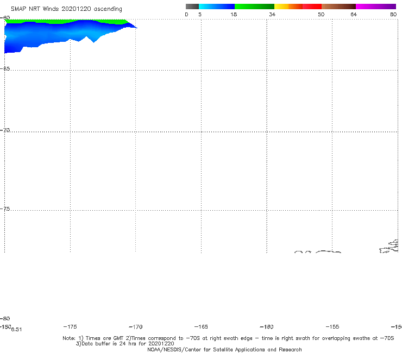
Task: Click the color bar label "5"
Action: coord(200,14)
